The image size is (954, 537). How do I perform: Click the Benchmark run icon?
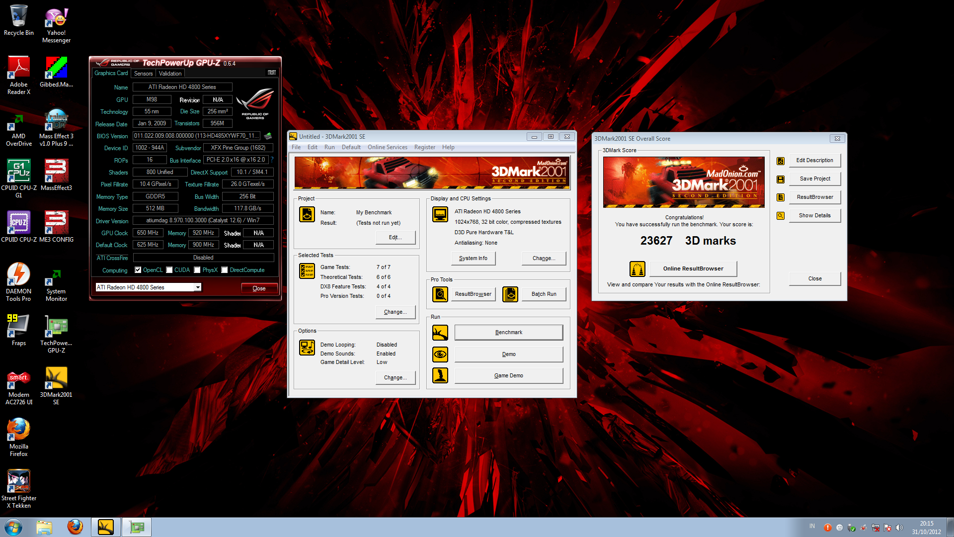[440, 333]
